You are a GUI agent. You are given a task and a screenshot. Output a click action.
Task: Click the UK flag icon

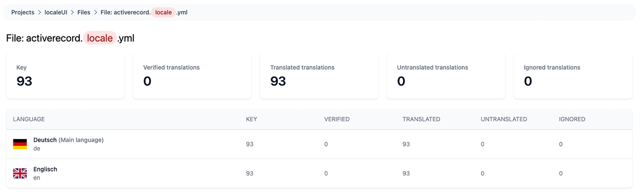[x=20, y=174]
